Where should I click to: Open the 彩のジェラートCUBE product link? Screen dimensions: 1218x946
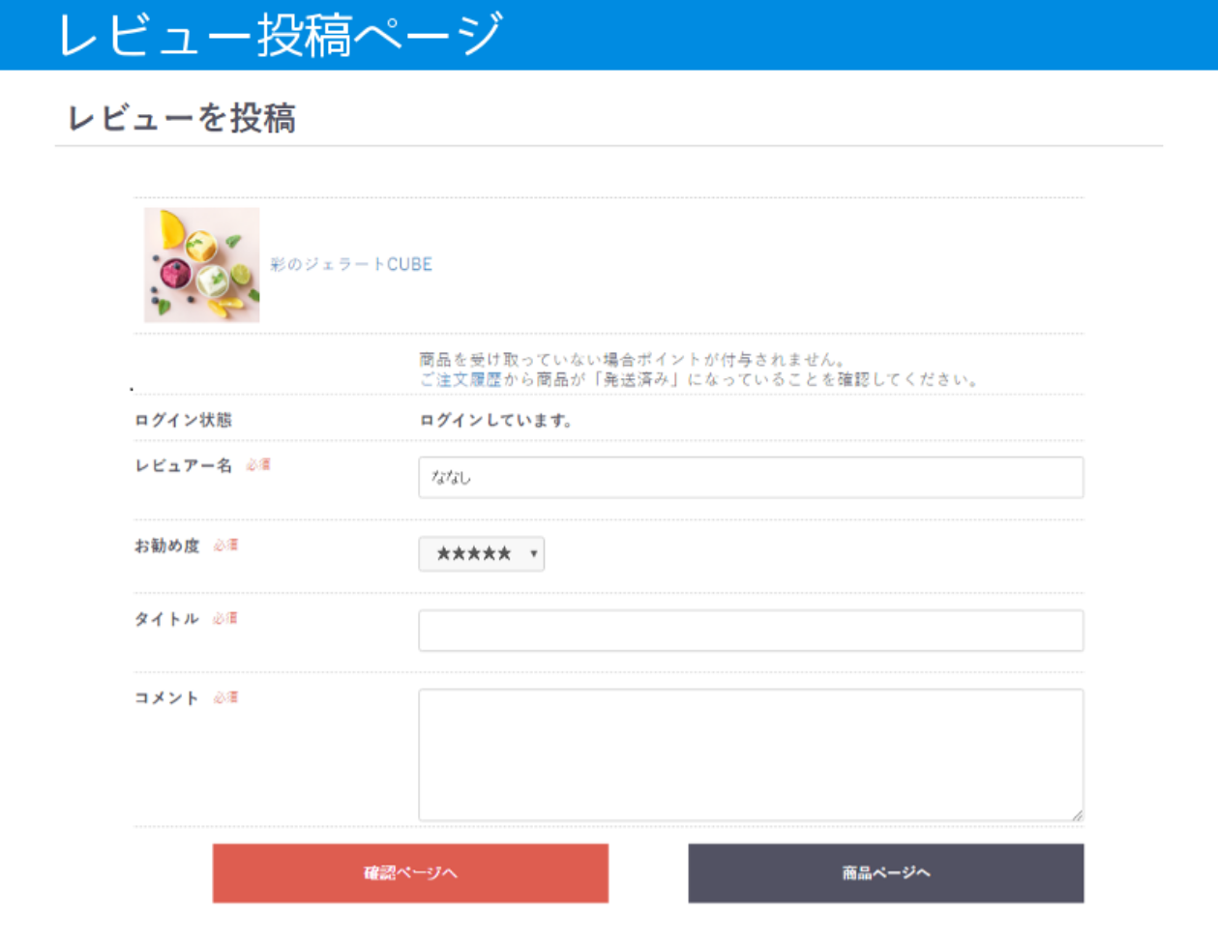coord(351,264)
